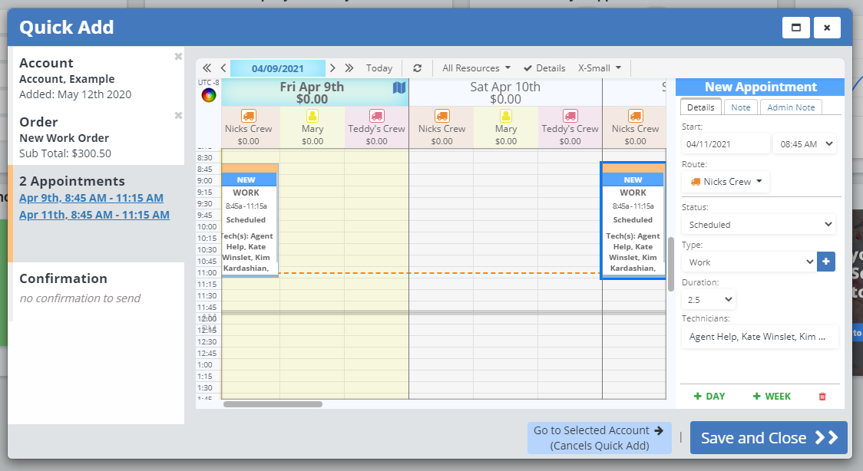Click Teddy's Crew truck icon on Saturday
Viewport: 863px width, 471px height.
tap(570, 116)
